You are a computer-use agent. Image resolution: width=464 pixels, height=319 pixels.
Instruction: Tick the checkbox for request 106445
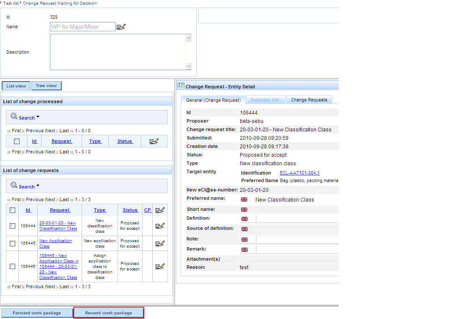coord(13,243)
